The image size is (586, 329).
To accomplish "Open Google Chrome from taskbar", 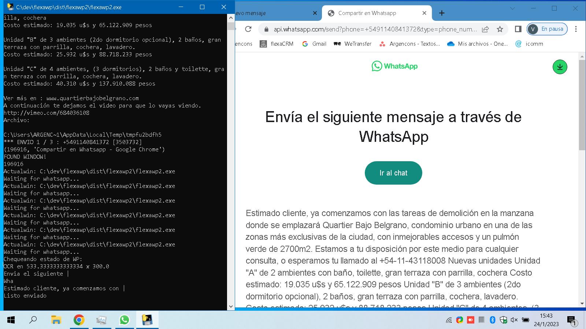I will point(79,320).
